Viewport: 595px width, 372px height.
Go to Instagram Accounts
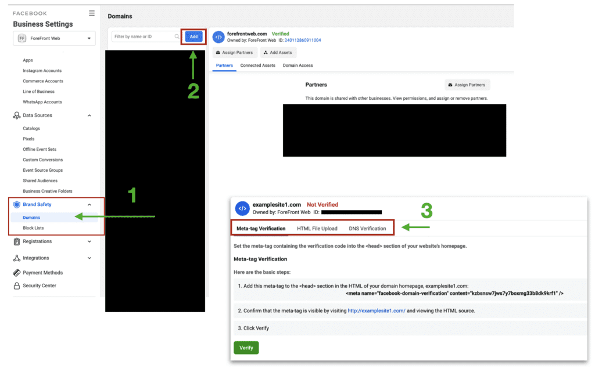click(x=42, y=70)
